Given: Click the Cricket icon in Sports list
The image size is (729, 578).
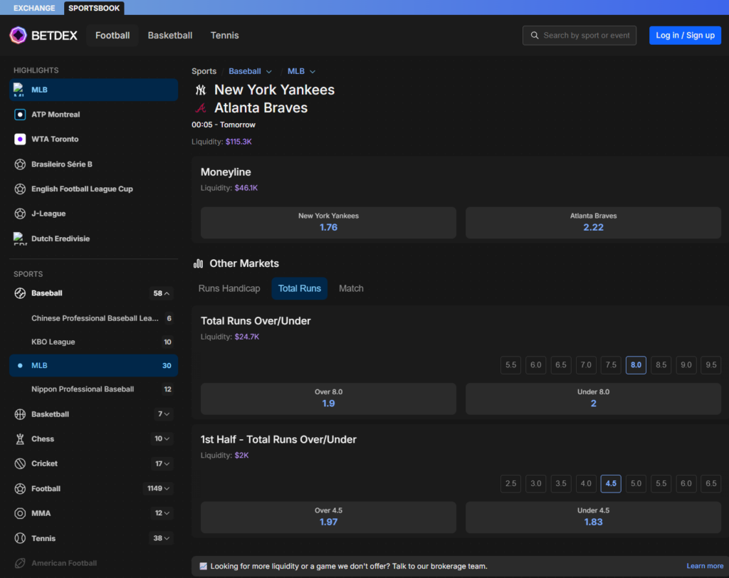Looking at the screenshot, I should point(20,463).
